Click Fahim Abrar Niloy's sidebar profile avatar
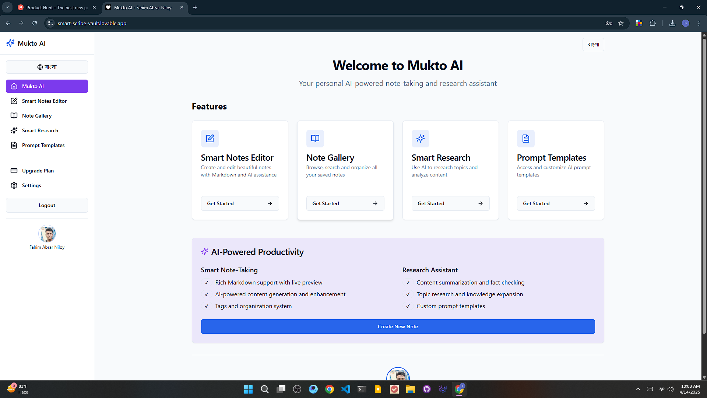The height and width of the screenshot is (398, 707). pyautogui.click(x=47, y=234)
